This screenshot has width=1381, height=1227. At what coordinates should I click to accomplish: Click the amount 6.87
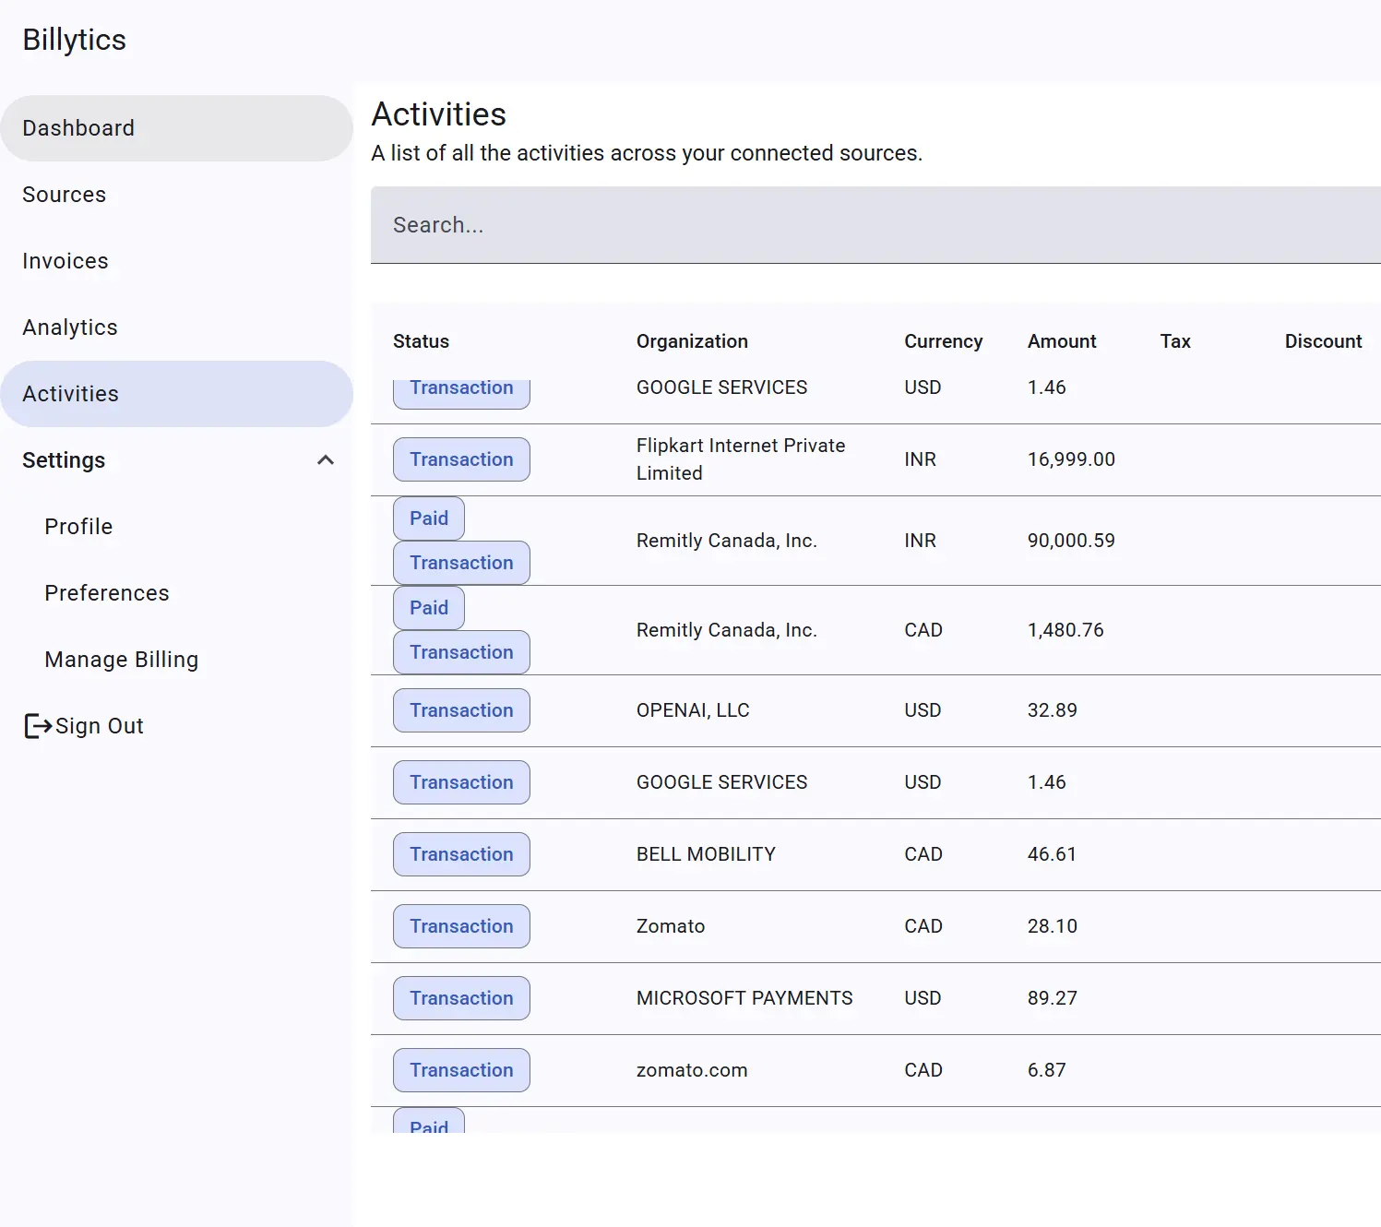pyautogui.click(x=1047, y=1070)
